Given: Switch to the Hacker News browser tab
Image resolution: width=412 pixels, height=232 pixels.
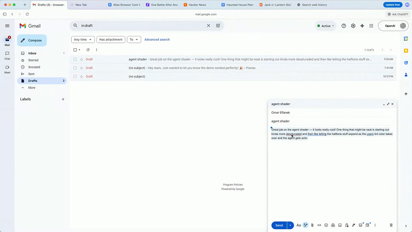Looking at the screenshot, I should tap(197, 5).
